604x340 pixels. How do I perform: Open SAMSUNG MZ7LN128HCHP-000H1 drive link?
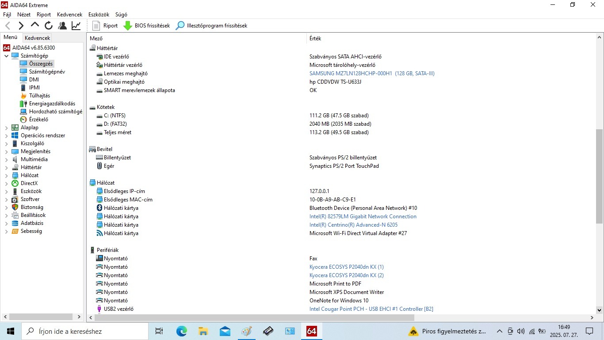click(x=372, y=73)
